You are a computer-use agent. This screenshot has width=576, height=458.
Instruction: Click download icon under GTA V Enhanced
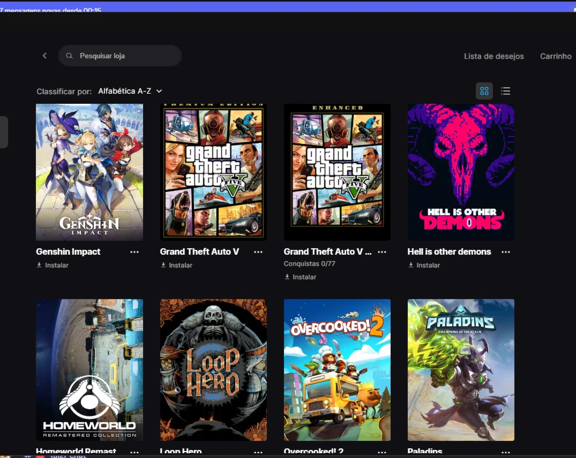click(287, 277)
